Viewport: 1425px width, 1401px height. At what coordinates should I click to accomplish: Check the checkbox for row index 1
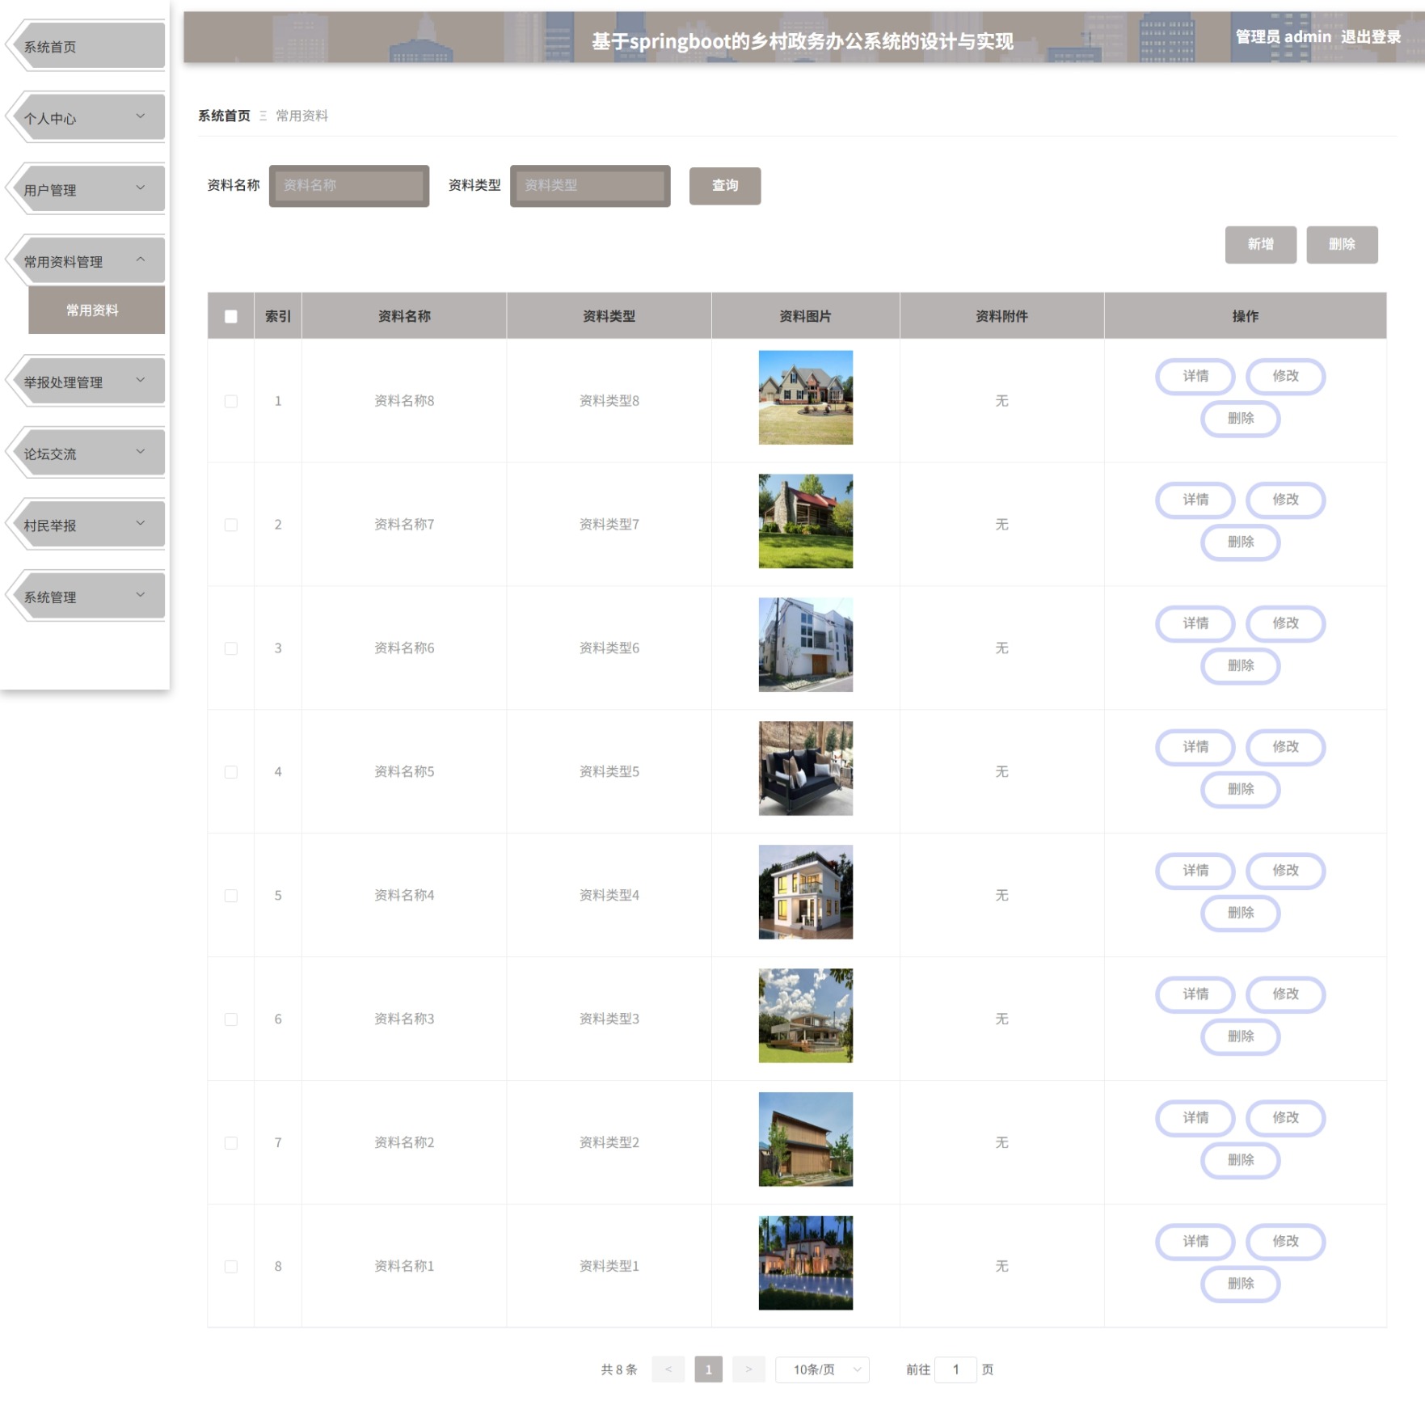pyautogui.click(x=231, y=401)
